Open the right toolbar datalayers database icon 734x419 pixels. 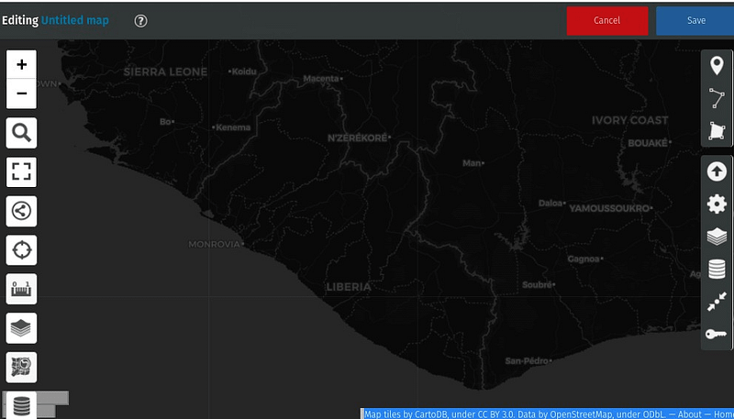coord(717,270)
